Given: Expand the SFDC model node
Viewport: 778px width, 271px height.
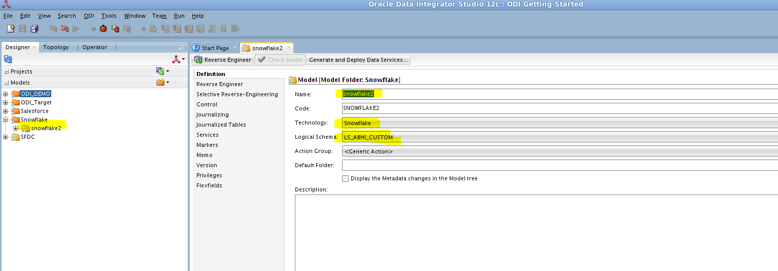Looking at the screenshot, I should tap(6, 137).
